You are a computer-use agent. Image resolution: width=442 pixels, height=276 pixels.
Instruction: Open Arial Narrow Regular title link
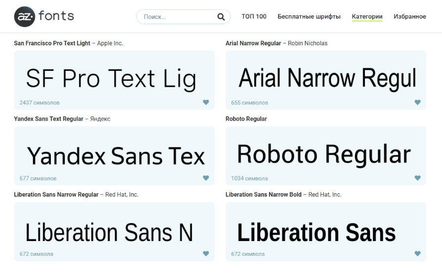coord(253,43)
